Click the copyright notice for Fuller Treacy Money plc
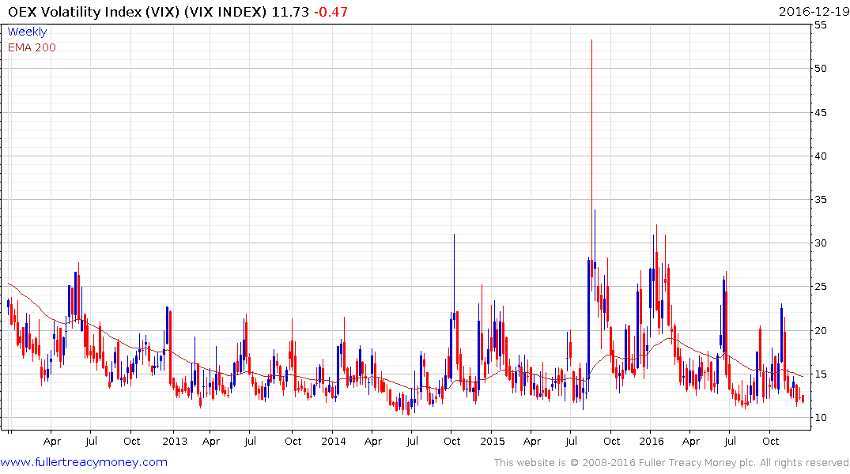Image resolution: width=850 pixels, height=474 pixels. [671, 463]
